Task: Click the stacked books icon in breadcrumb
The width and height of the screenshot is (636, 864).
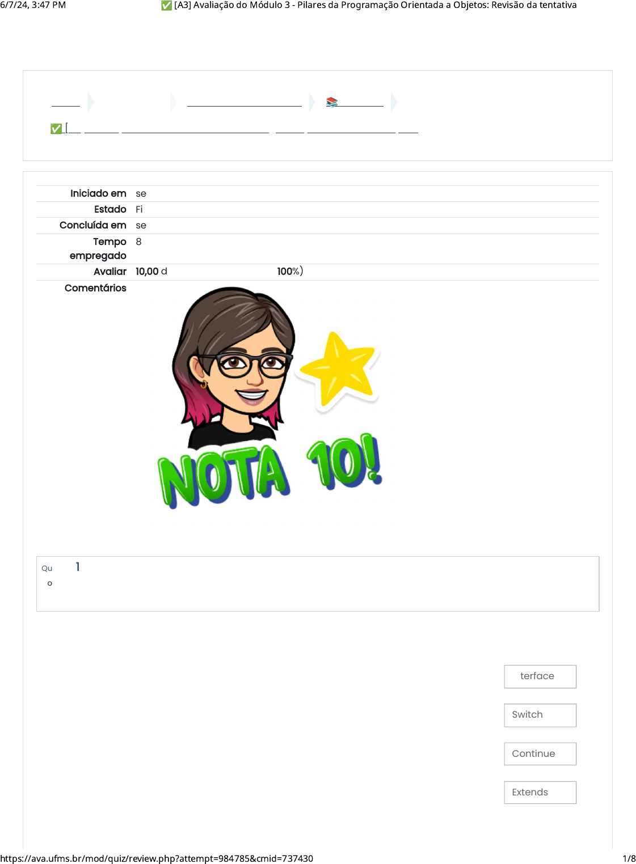Action: click(x=332, y=102)
